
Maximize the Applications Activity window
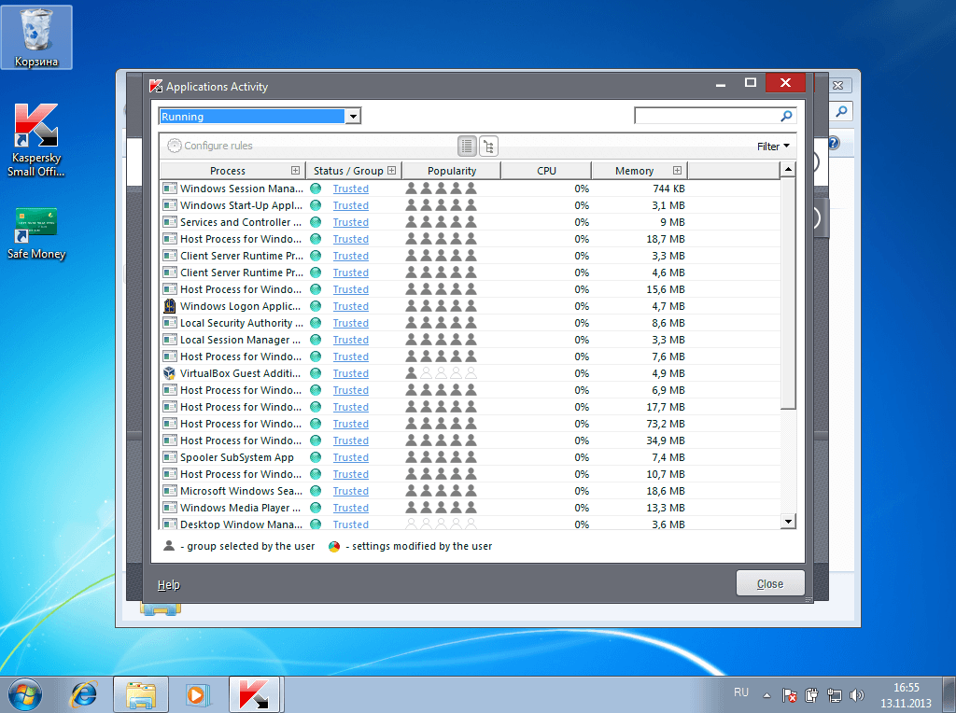pyautogui.click(x=751, y=82)
